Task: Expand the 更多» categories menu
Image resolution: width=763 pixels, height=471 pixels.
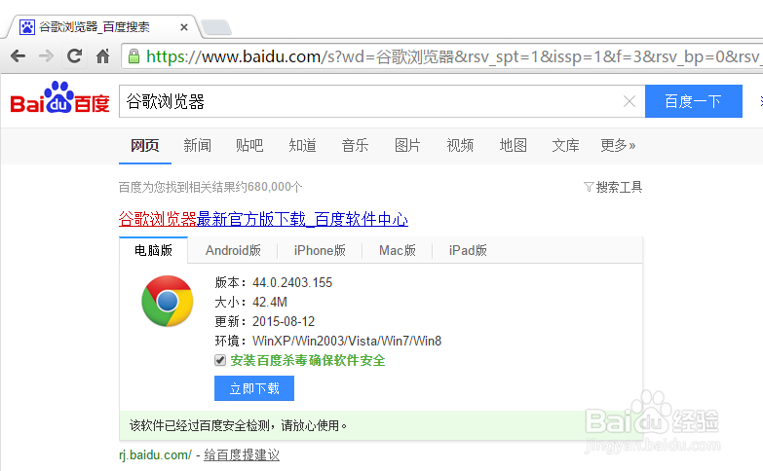Action: [x=618, y=145]
